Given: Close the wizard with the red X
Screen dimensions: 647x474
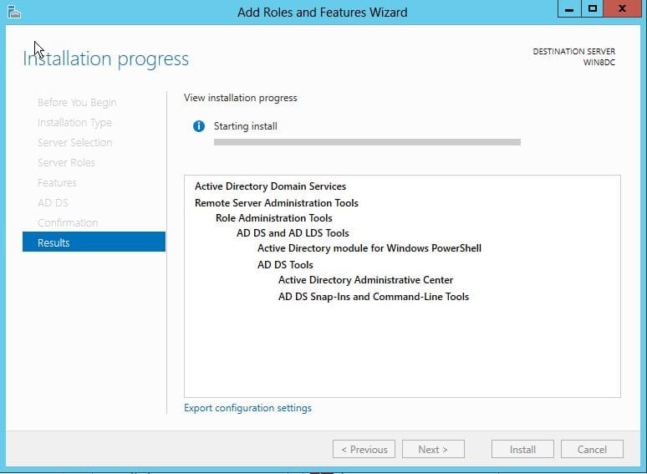Looking at the screenshot, I should pyautogui.click(x=622, y=9).
